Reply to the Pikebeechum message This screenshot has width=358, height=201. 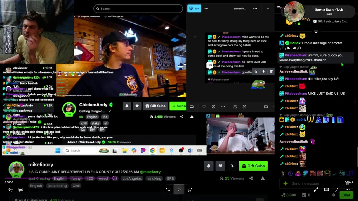tap(256, 72)
